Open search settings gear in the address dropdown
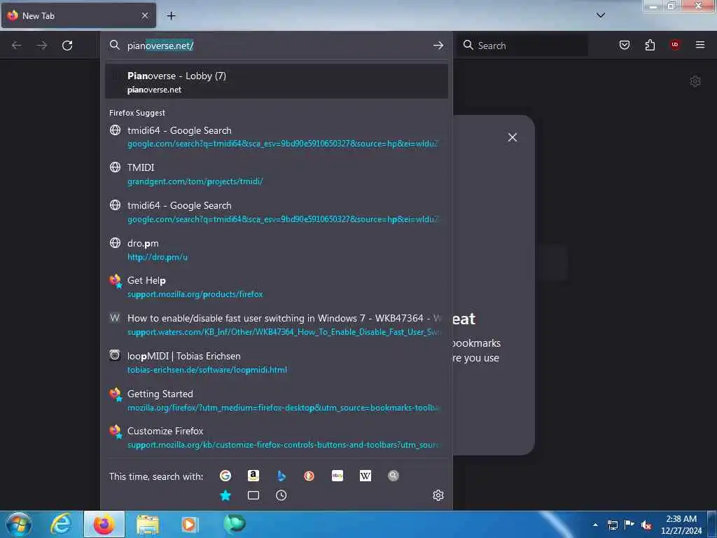Image resolution: width=717 pixels, height=538 pixels. point(438,495)
